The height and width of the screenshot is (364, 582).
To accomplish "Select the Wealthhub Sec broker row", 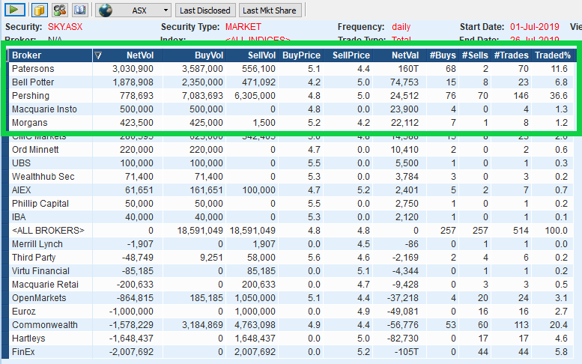I will tap(291, 177).
